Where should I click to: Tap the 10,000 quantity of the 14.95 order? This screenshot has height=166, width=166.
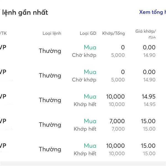click(x=115, y=97)
